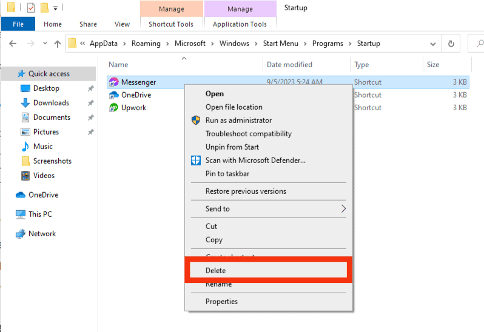Image resolution: width=484 pixels, height=332 pixels.
Task: Choose Cut in the context menu
Action: click(269, 226)
